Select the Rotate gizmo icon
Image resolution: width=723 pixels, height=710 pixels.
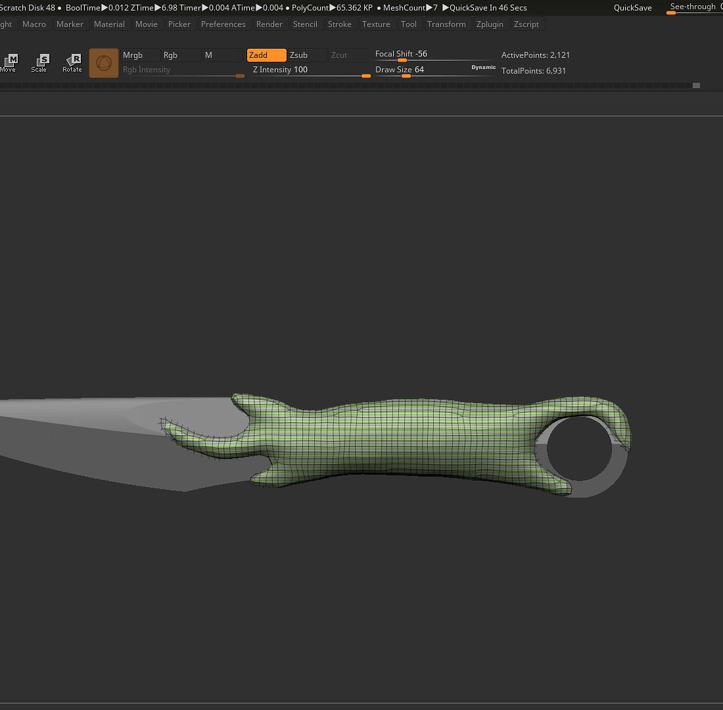[72, 62]
